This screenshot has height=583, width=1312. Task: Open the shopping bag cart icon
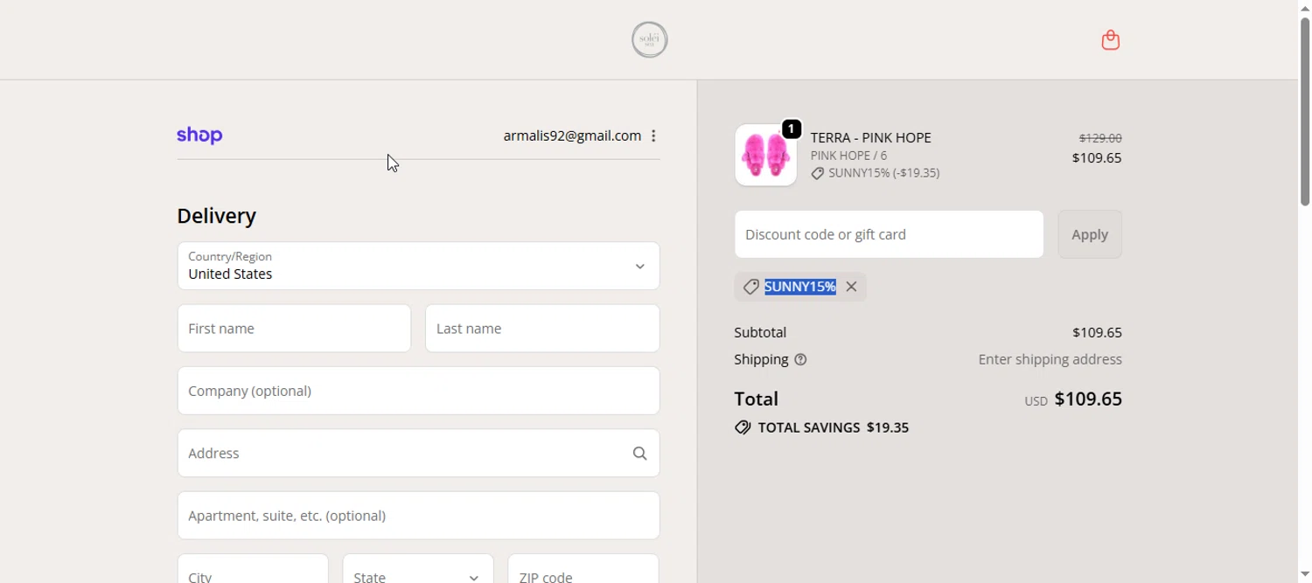coord(1111,40)
